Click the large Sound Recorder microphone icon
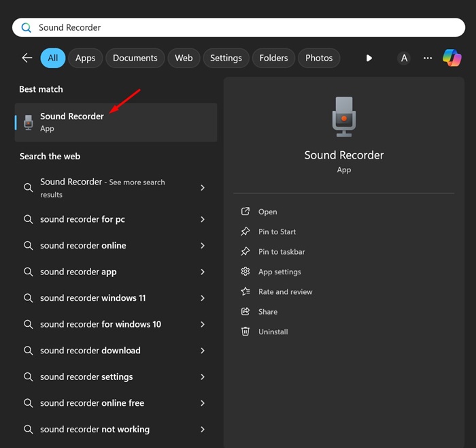This screenshot has height=448, width=476. pyautogui.click(x=344, y=116)
